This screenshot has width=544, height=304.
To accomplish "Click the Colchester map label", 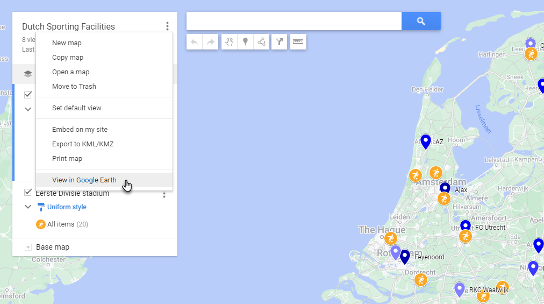I will coord(48,259).
